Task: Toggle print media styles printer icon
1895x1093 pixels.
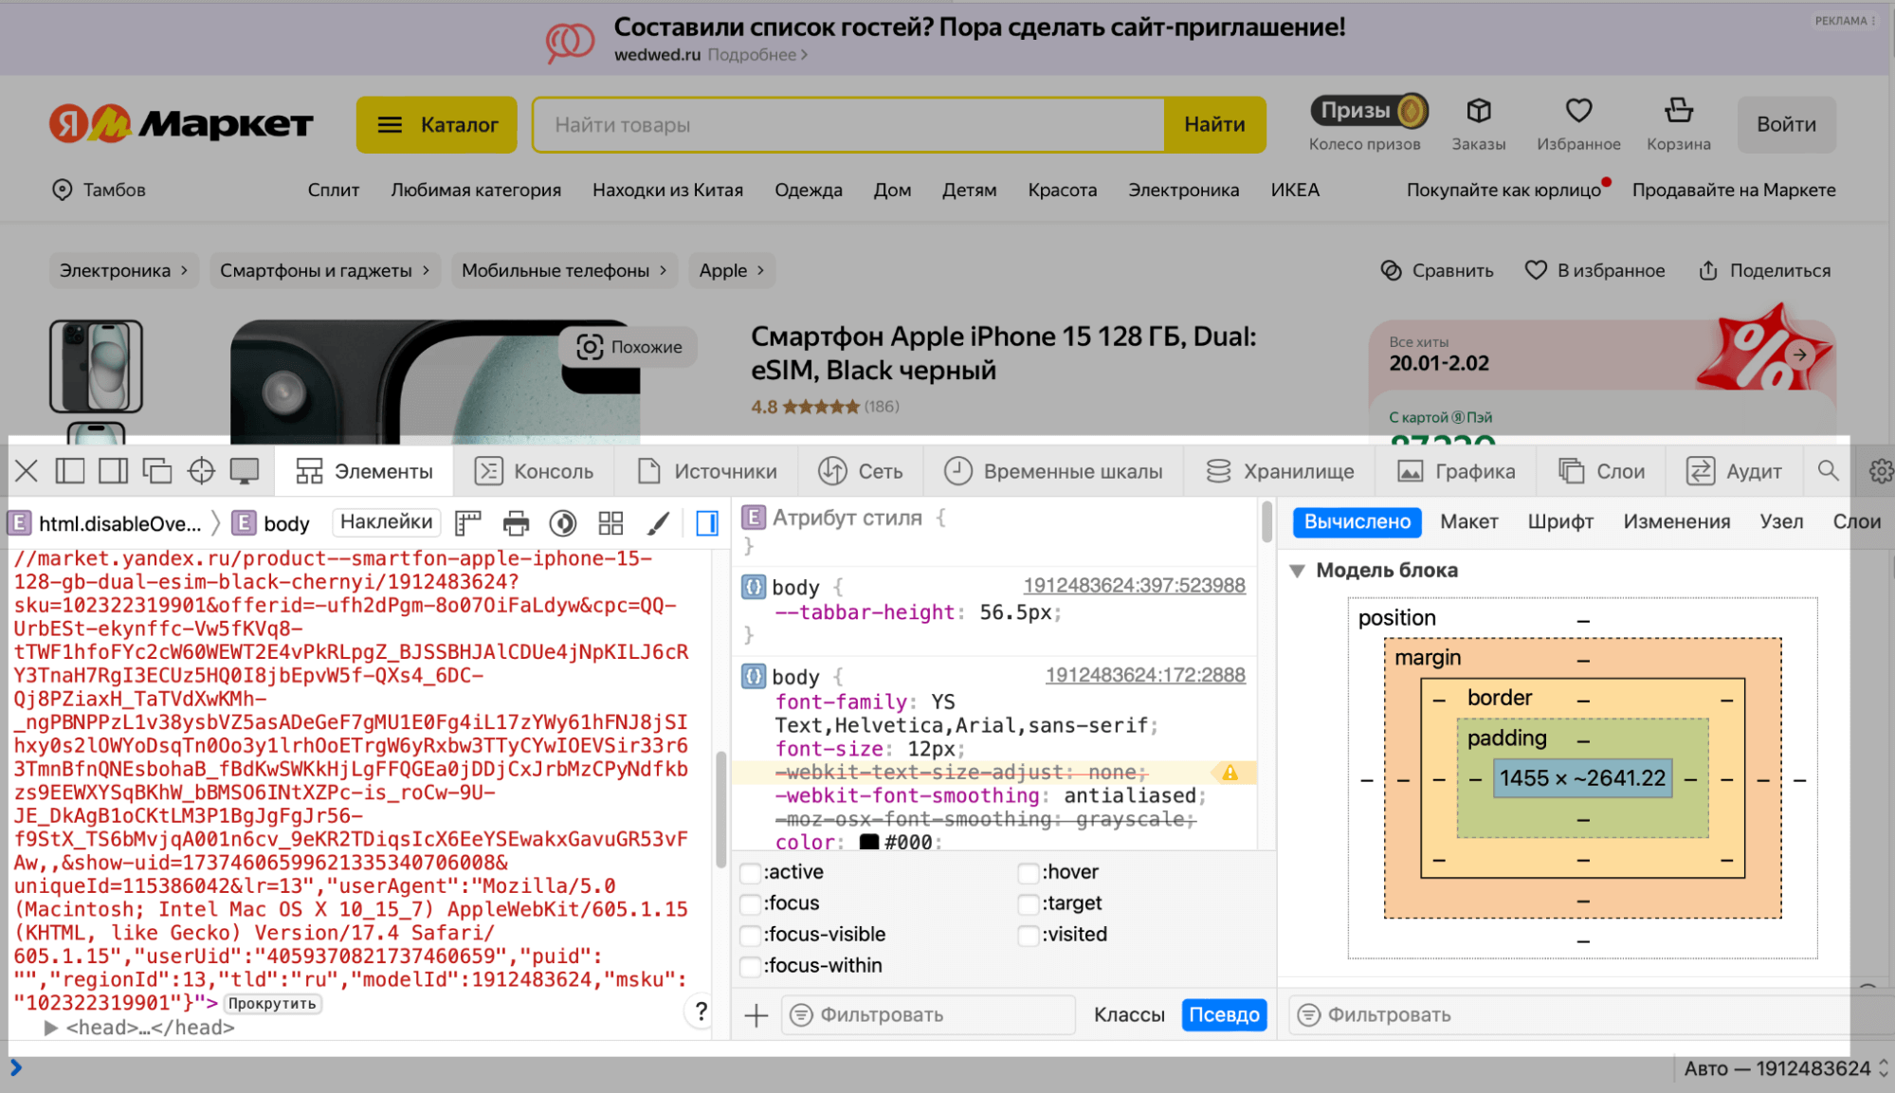Action: tap(516, 523)
